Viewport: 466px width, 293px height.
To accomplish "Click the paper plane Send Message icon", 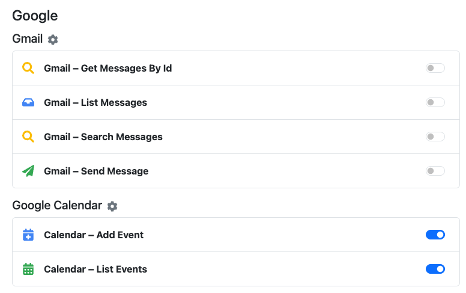I will coord(28,171).
